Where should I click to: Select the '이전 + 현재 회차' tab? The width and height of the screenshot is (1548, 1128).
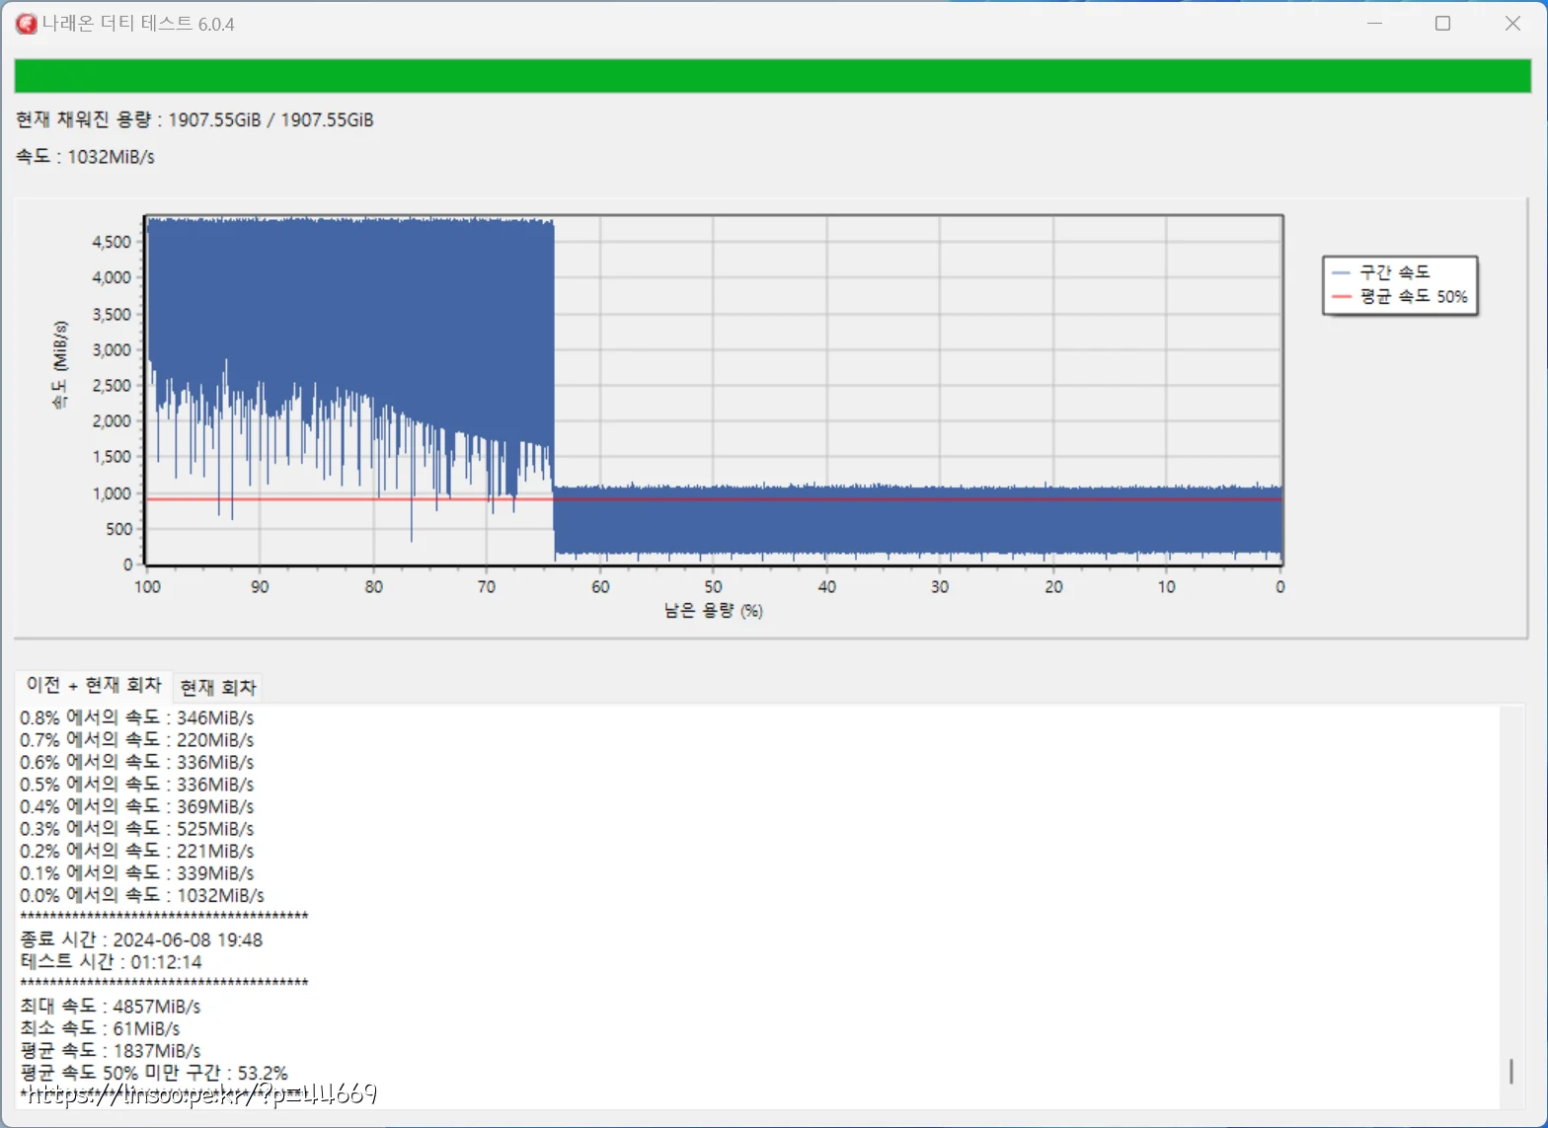click(94, 685)
